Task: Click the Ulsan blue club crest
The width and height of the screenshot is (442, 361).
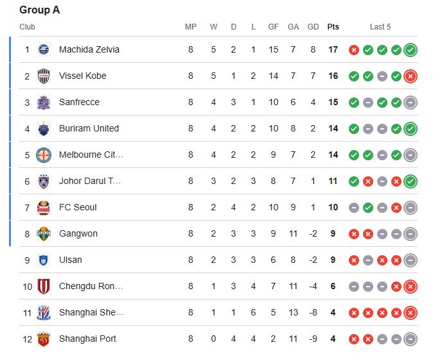Action: pos(44,260)
